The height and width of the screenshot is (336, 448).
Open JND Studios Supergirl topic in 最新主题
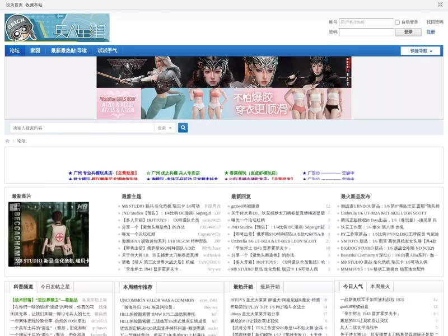pos(166,213)
